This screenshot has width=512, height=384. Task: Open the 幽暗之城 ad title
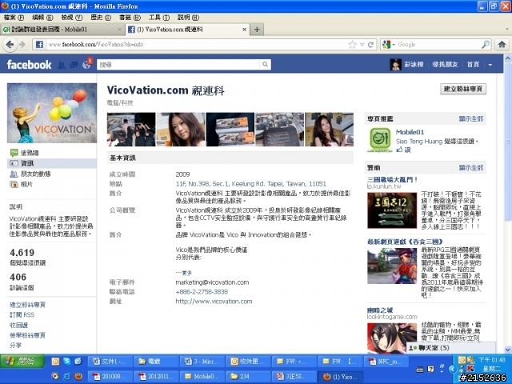pos(380,310)
